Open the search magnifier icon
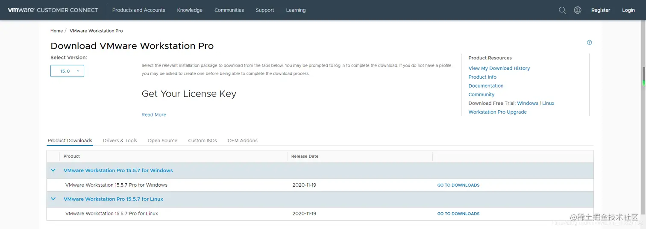646x229 pixels. pos(562,10)
